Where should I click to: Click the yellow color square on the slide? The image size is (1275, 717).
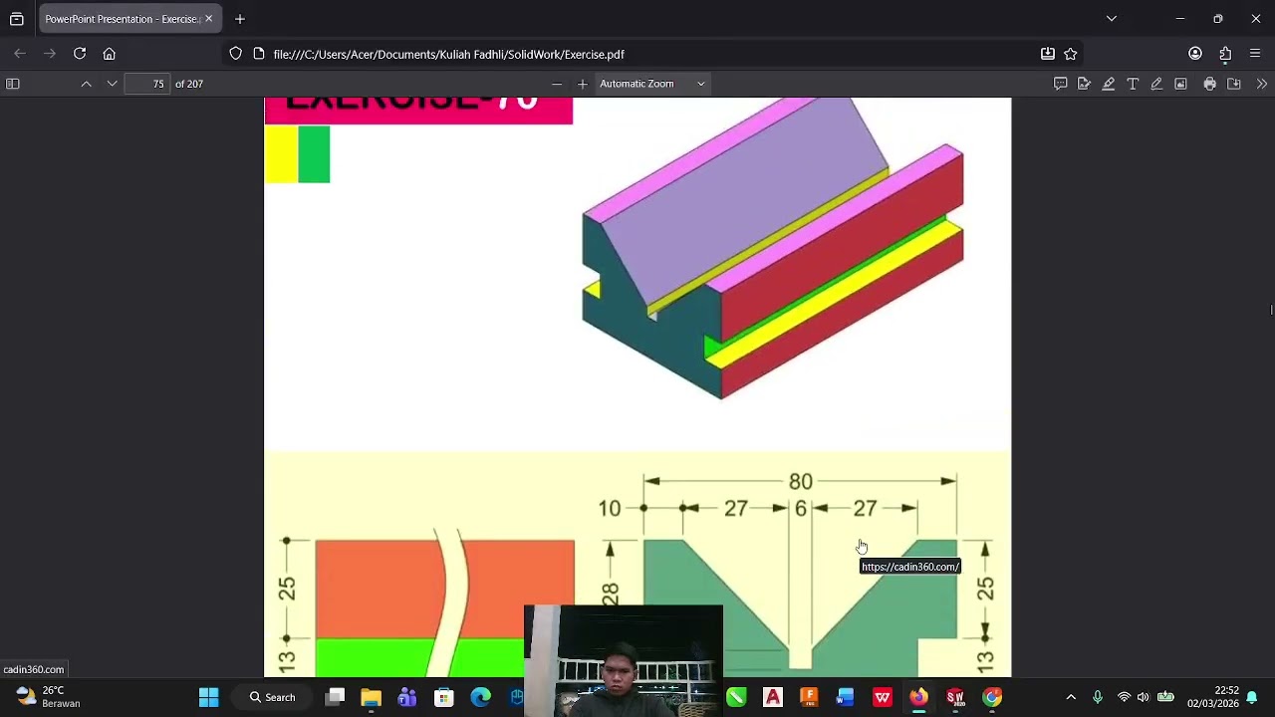point(281,154)
